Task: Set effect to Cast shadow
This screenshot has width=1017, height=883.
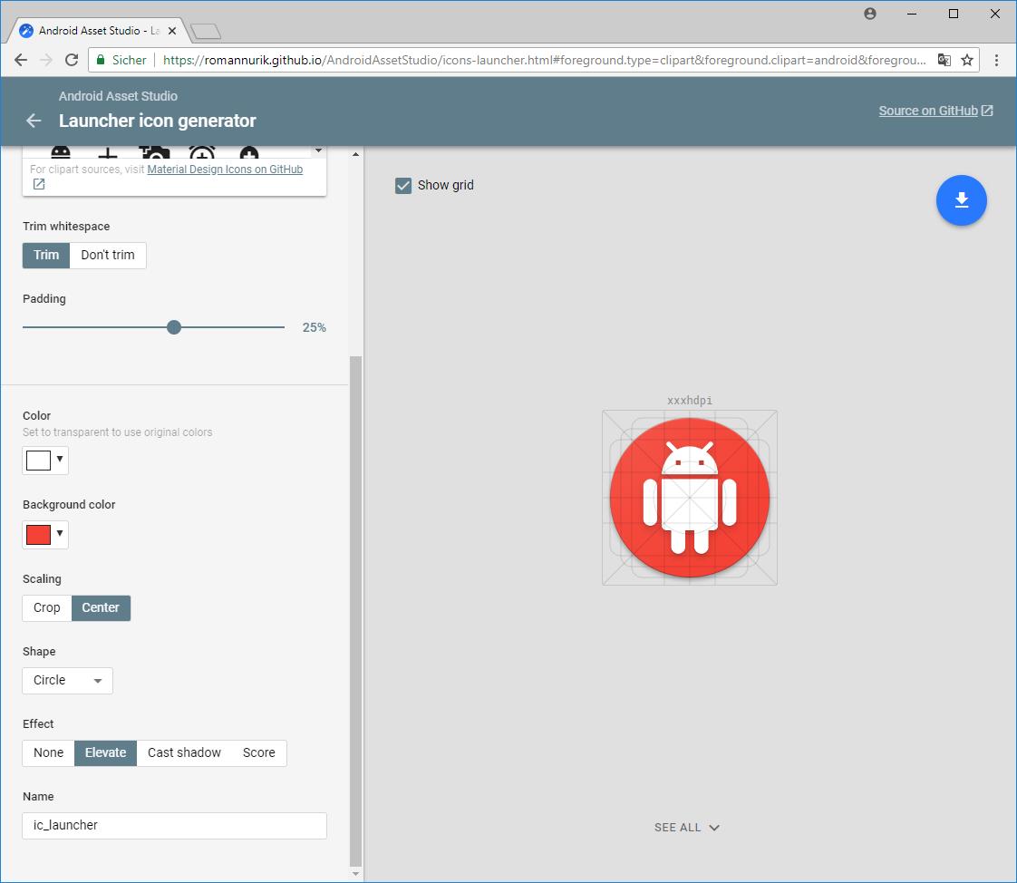Action: (x=184, y=752)
